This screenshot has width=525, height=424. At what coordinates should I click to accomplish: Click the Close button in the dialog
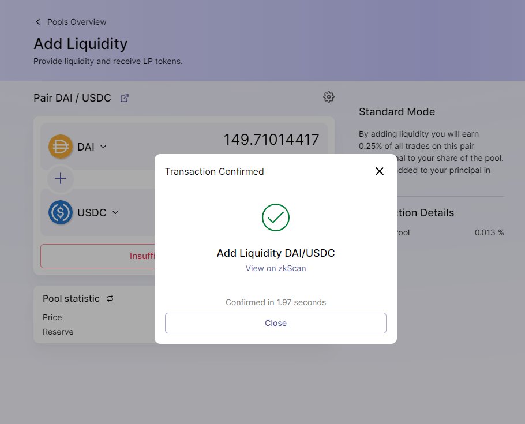[276, 323]
